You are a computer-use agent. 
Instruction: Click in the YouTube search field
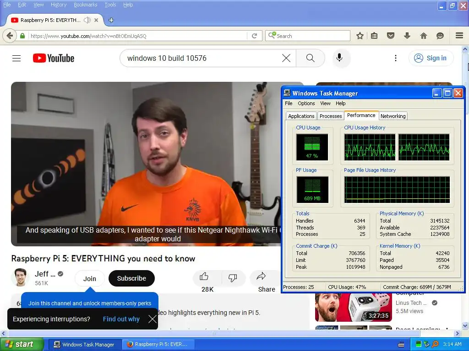click(203, 58)
